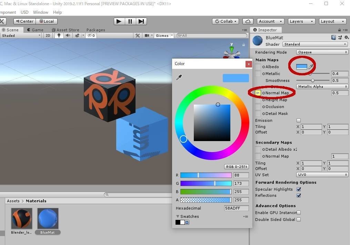Open the Gizmos dropdown

[x=164, y=35]
